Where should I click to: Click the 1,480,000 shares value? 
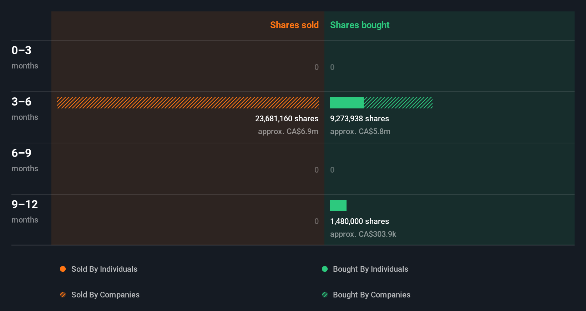point(359,221)
